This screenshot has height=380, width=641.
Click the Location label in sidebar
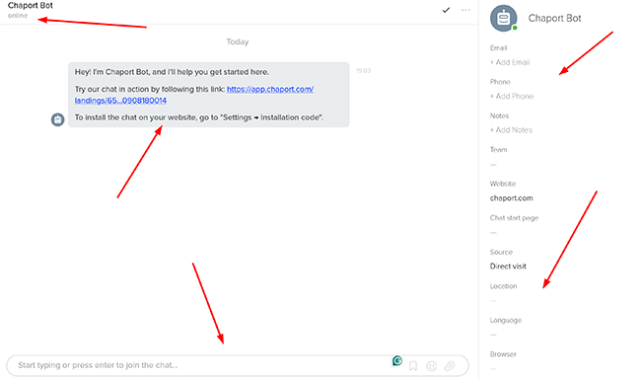click(x=503, y=286)
